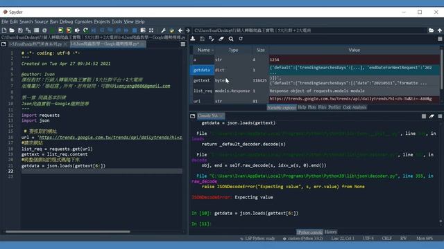Click the New file icon
This screenshot has width=444, height=249.
click(x=4, y=30)
